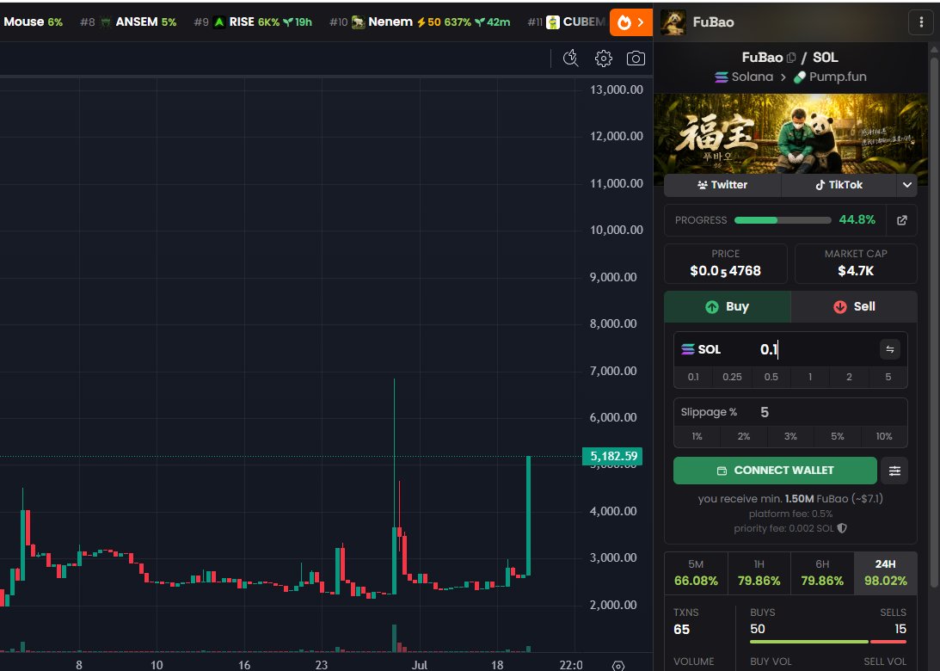
Task: Open progress external link icon
Action: [901, 220]
